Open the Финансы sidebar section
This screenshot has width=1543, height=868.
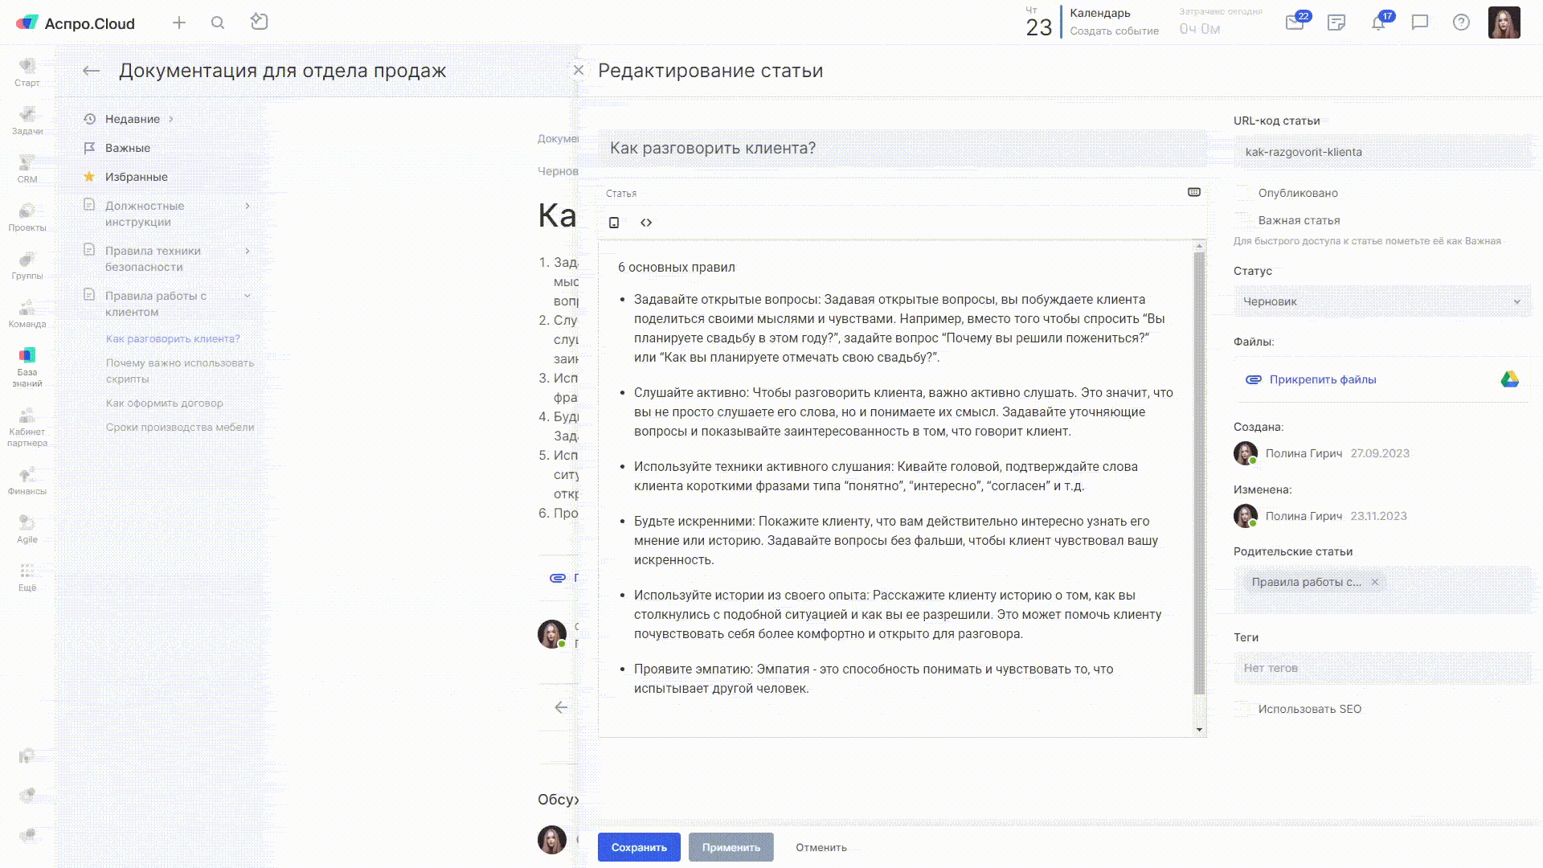pyautogui.click(x=27, y=481)
